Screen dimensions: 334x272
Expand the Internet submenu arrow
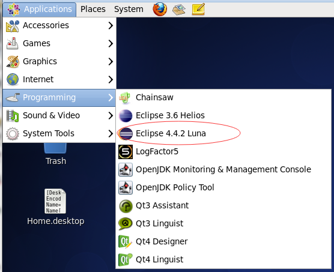pos(111,79)
